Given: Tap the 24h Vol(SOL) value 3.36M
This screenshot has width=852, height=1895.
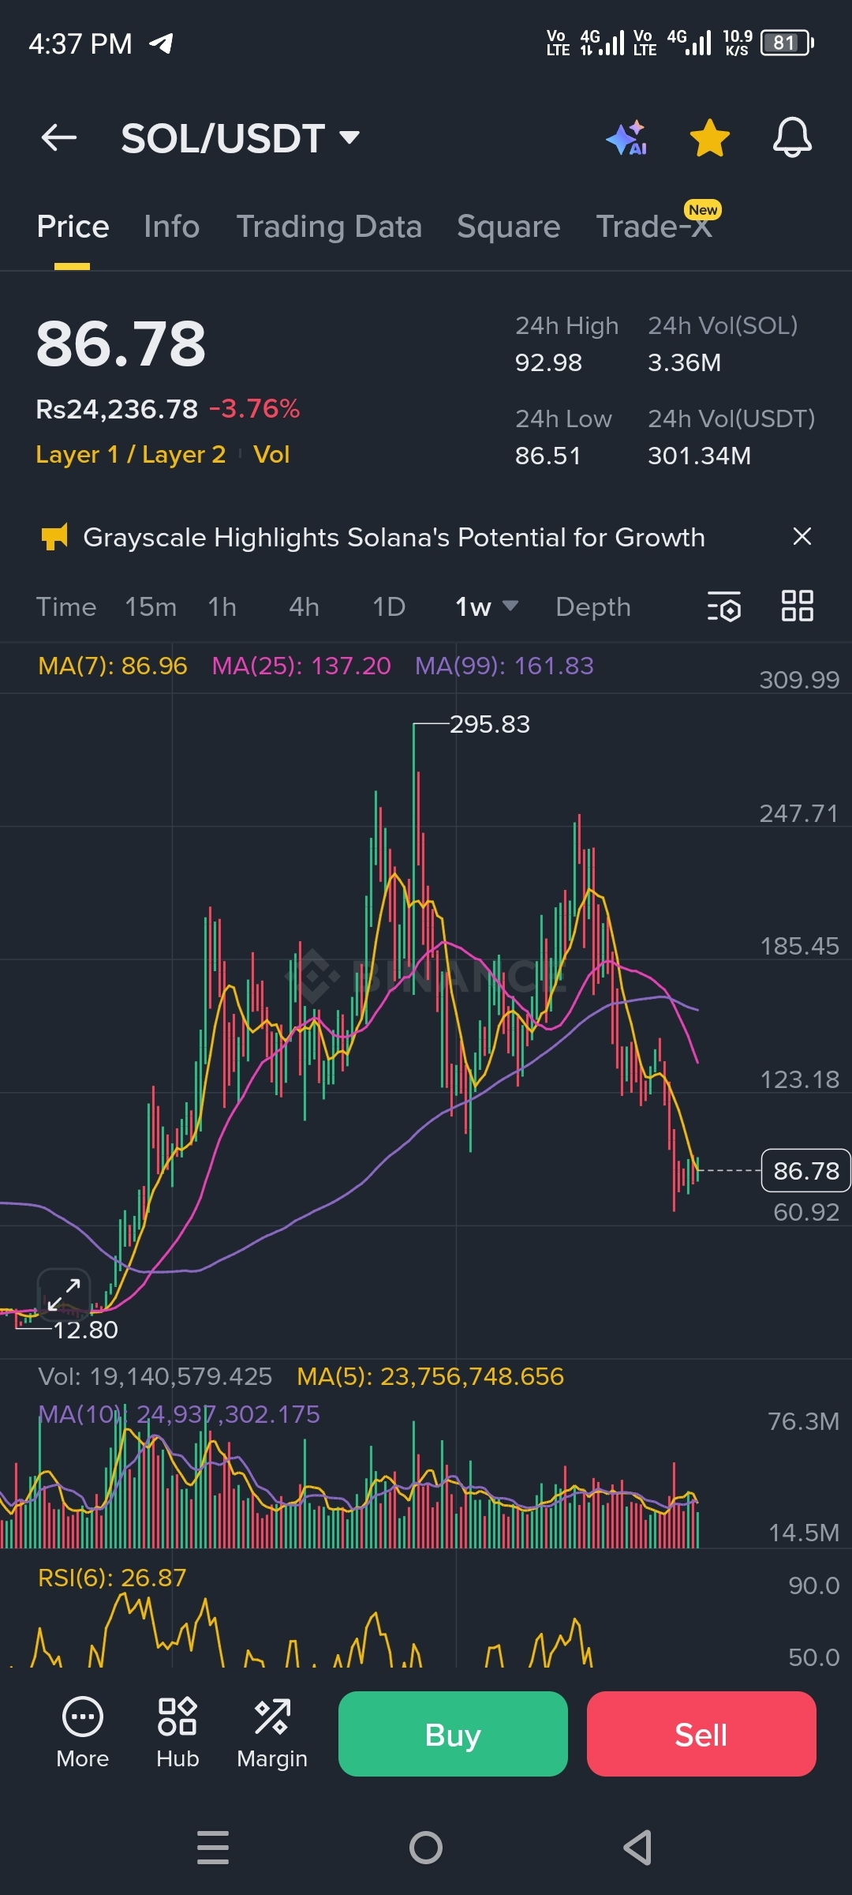Looking at the screenshot, I should pos(684,363).
